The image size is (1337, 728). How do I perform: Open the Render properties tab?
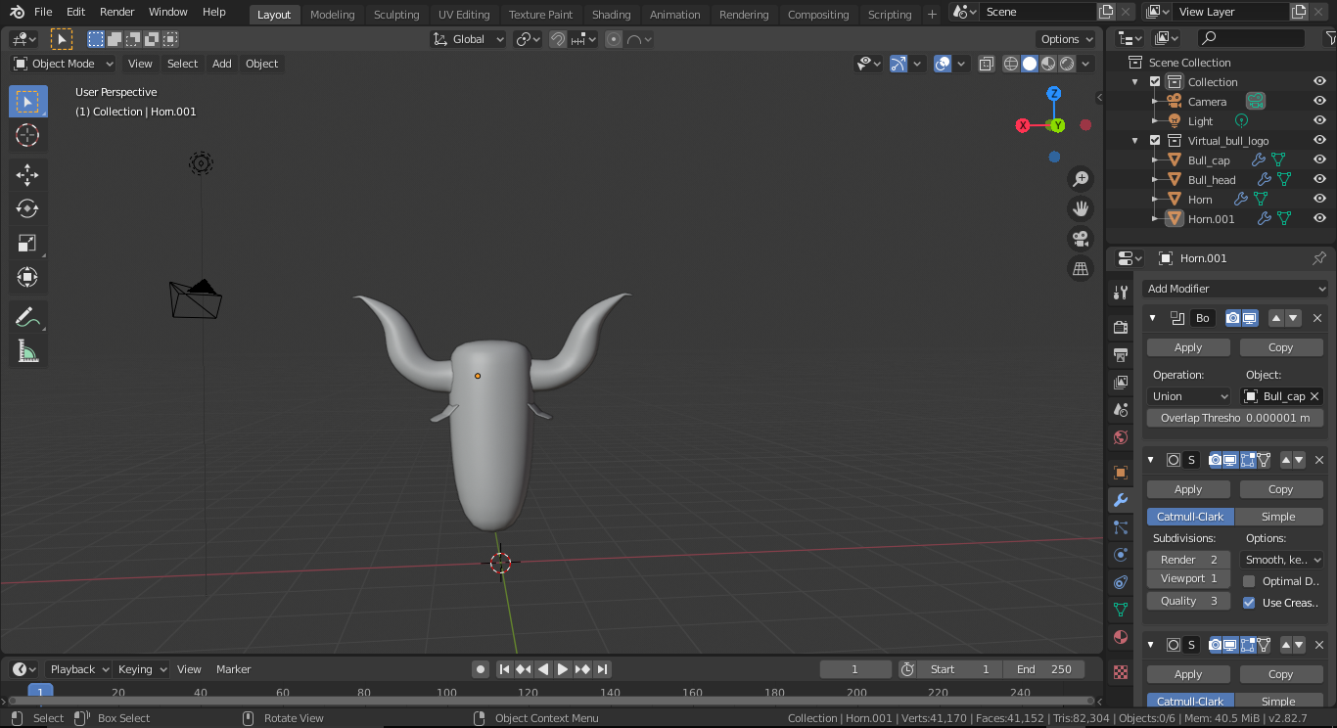[x=1122, y=327]
